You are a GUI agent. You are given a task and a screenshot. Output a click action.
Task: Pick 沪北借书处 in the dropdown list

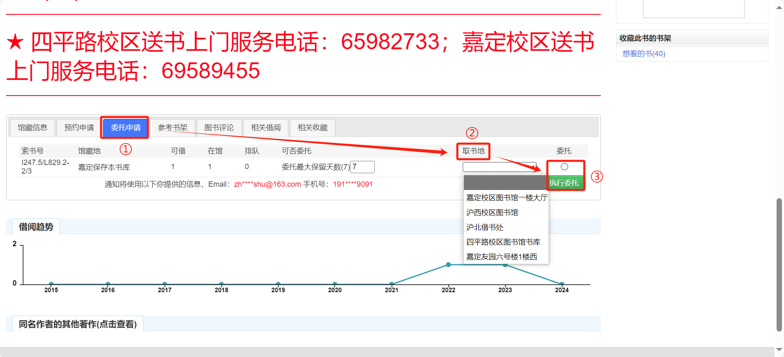pos(485,227)
